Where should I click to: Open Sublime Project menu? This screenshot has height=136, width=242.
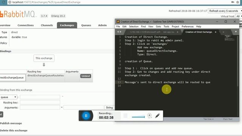175,26
